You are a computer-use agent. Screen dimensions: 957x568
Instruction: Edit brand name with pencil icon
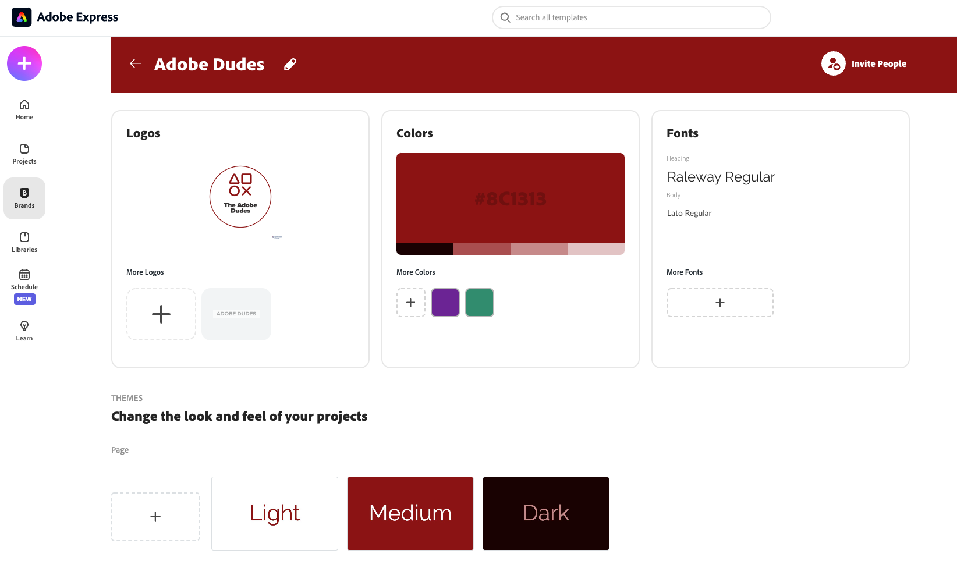point(290,64)
